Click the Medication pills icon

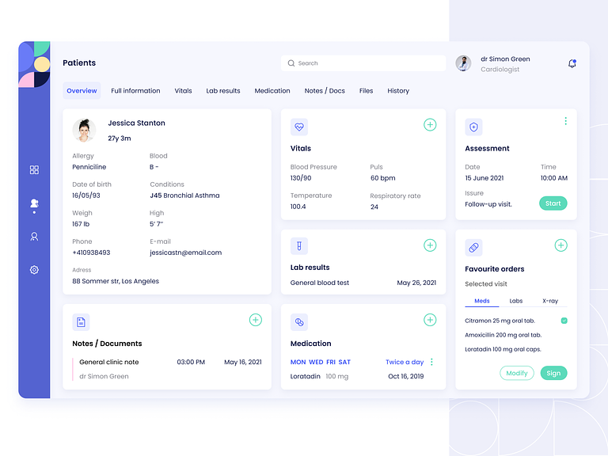(299, 322)
